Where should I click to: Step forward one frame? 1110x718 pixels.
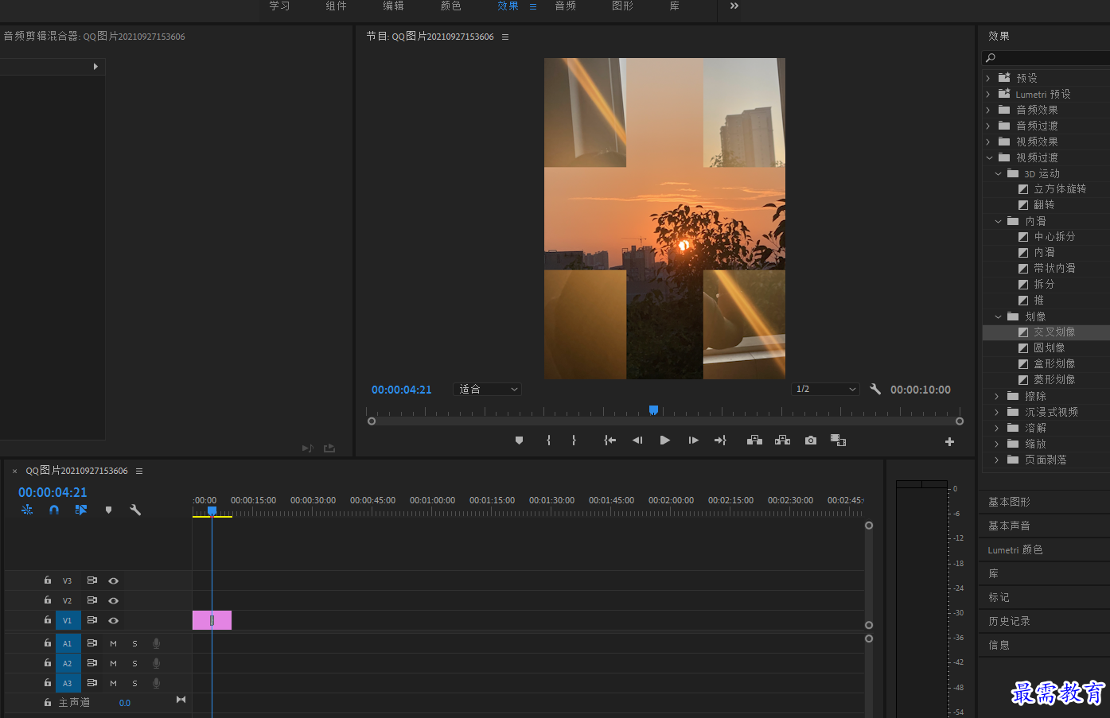click(693, 441)
